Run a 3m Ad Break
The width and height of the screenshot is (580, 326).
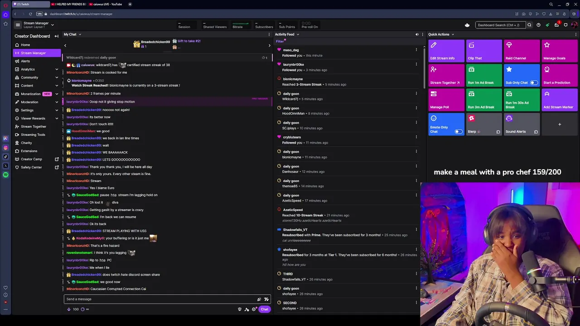pos(484,100)
